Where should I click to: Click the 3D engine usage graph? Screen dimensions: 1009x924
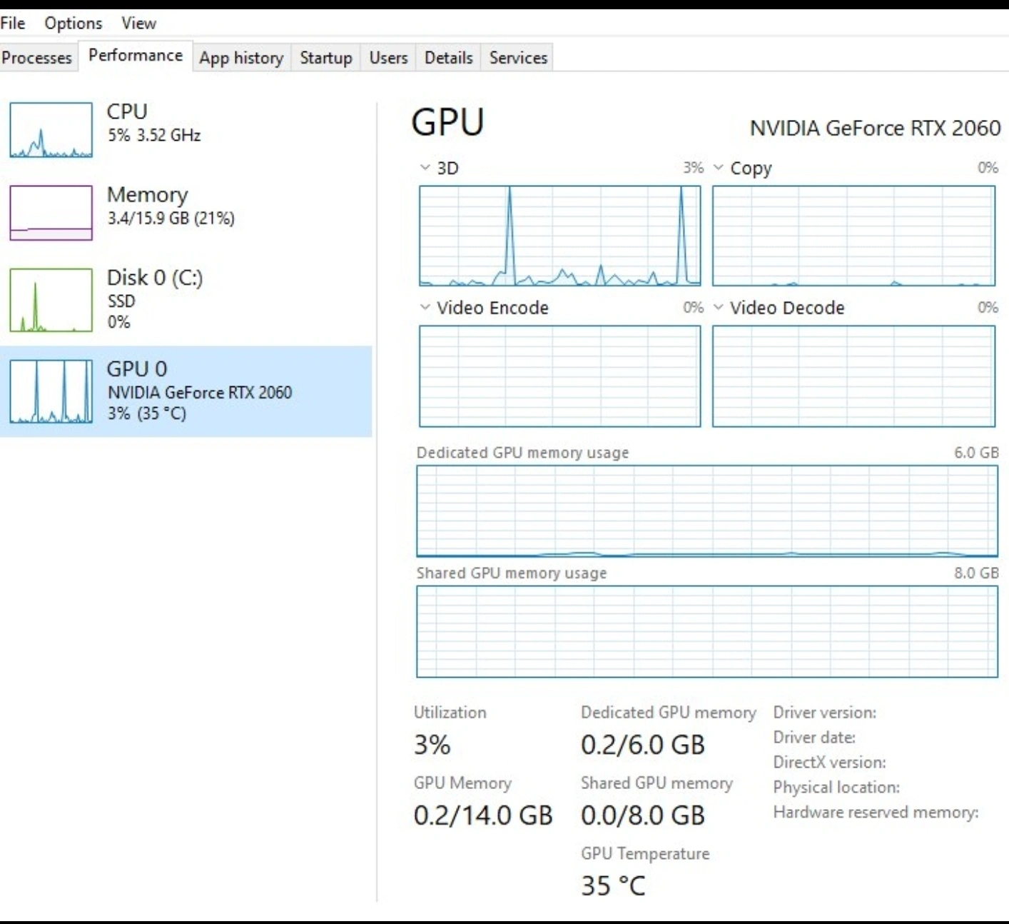(560, 236)
